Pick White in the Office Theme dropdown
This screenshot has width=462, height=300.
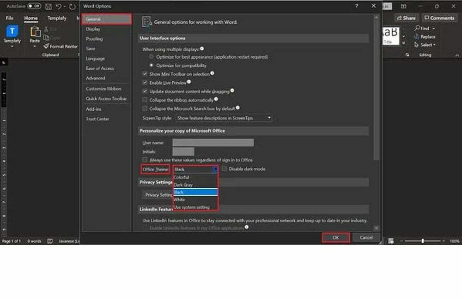click(x=179, y=200)
